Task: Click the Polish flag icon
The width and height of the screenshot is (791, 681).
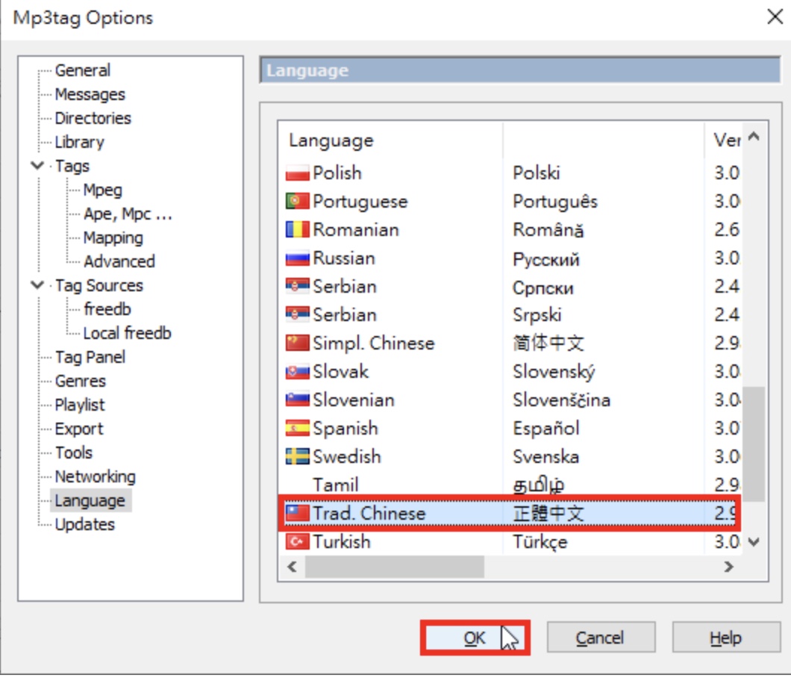Action: tap(297, 173)
